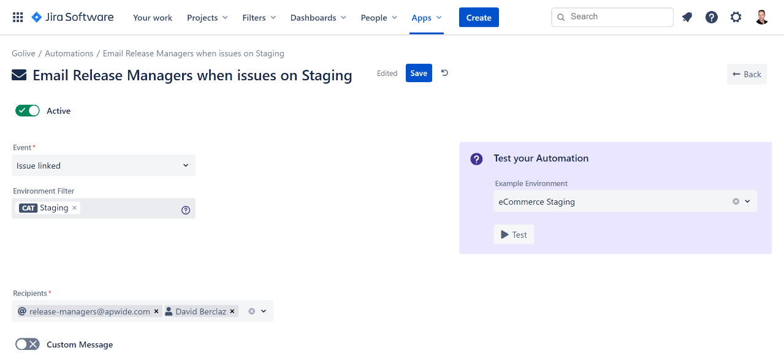Open Jira settings gear icon
This screenshot has width=784, height=361.
point(736,17)
